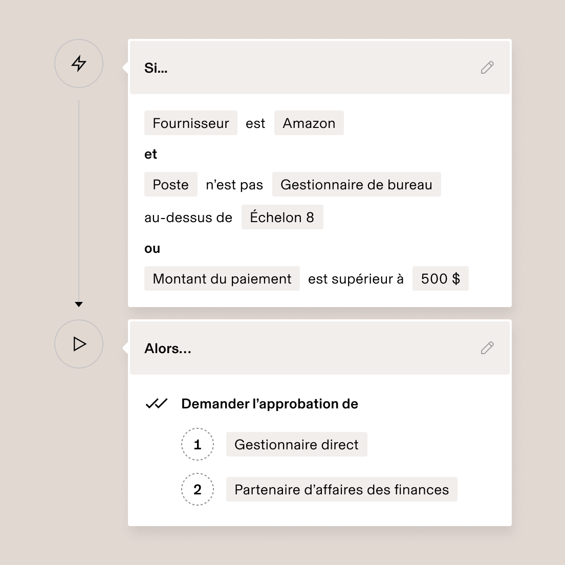Click the Demander l'approbation de label
The image size is (565, 565).
point(270,403)
